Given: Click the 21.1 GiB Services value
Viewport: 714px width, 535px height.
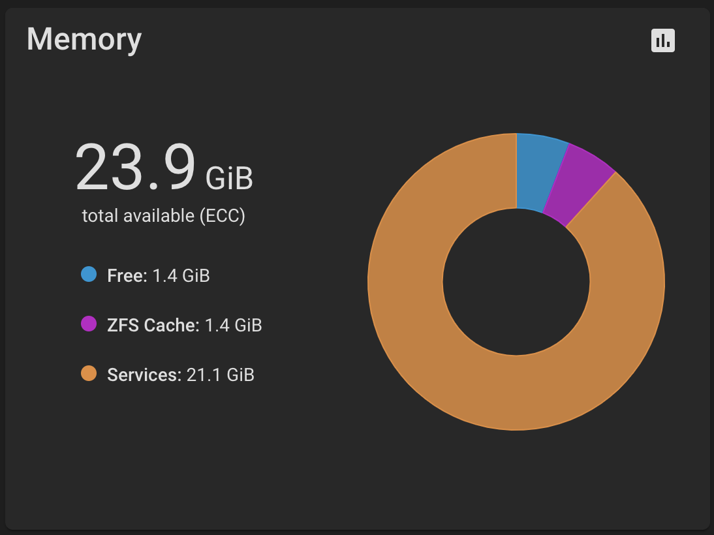Looking at the screenshot, I should tap(220, 374).
